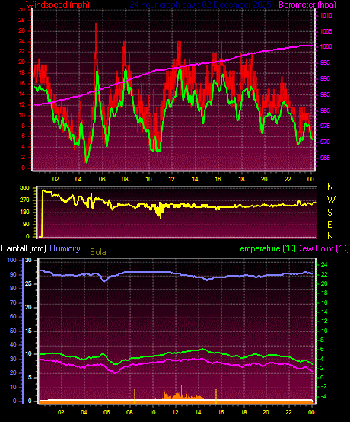Click the '995' value on barometer axis

tap(325, 62)
